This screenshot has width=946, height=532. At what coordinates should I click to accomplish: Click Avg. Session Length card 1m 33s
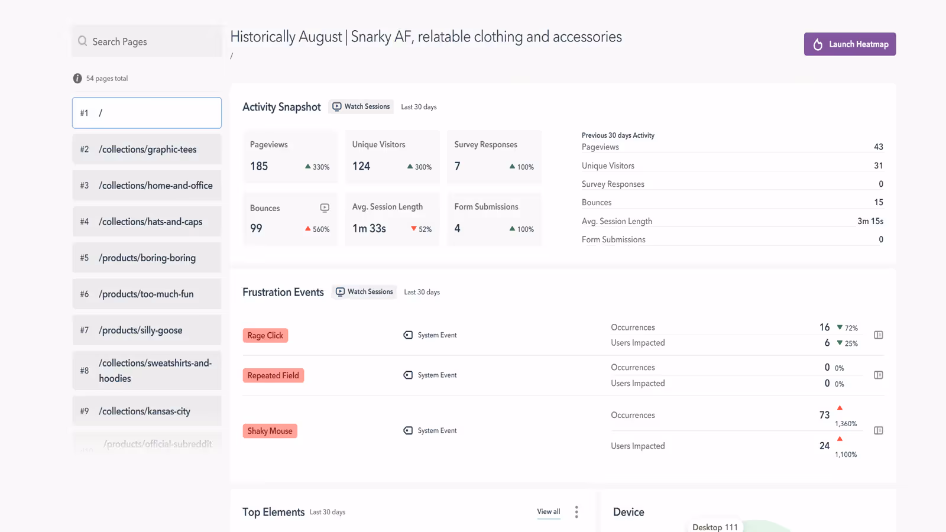(392, 219)
